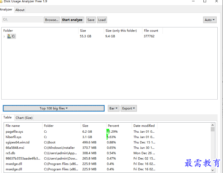This screenshot has width=223, height=173.
Task: Select the 66a5848.msi file
Action: pyautogui.click(x=15, y=148)
